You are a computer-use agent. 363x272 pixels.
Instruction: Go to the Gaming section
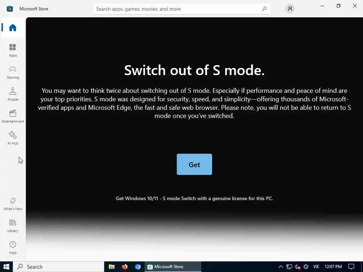pyautogui.click(x=13, y=72)
